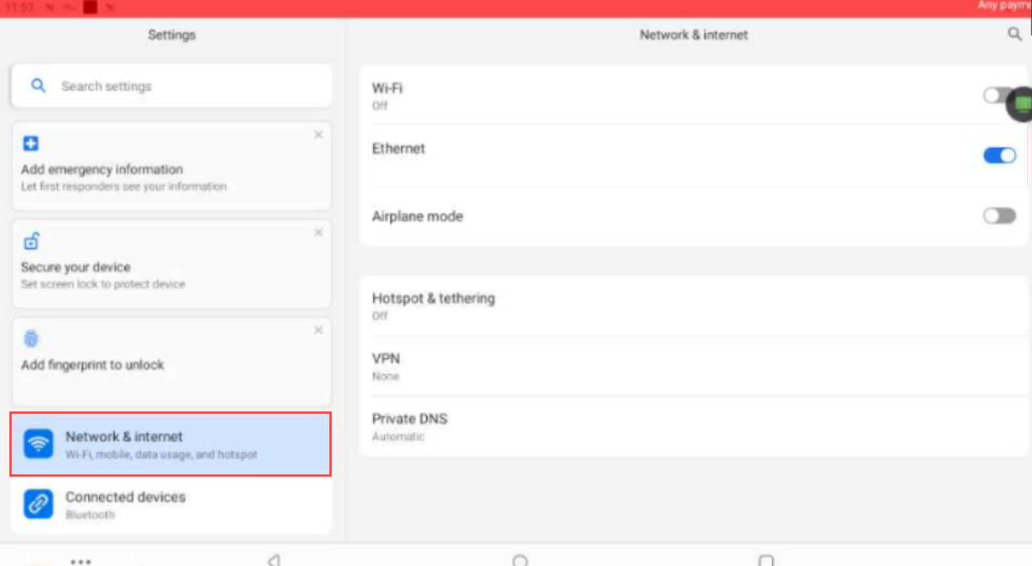Click the None value under VPN
This screenshot has height=566, width=1032.
click(x=385, y=376)
